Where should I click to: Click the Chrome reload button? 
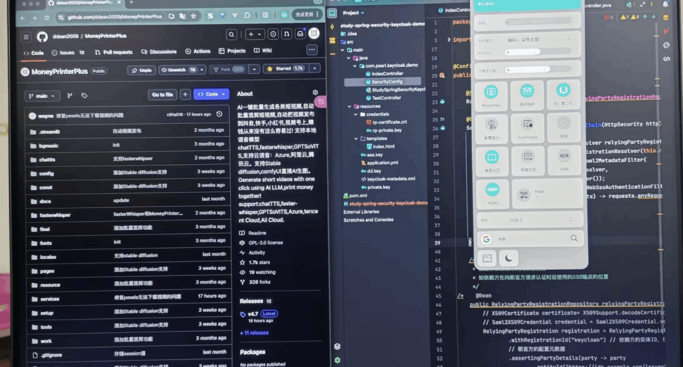[x=47, y=18]
